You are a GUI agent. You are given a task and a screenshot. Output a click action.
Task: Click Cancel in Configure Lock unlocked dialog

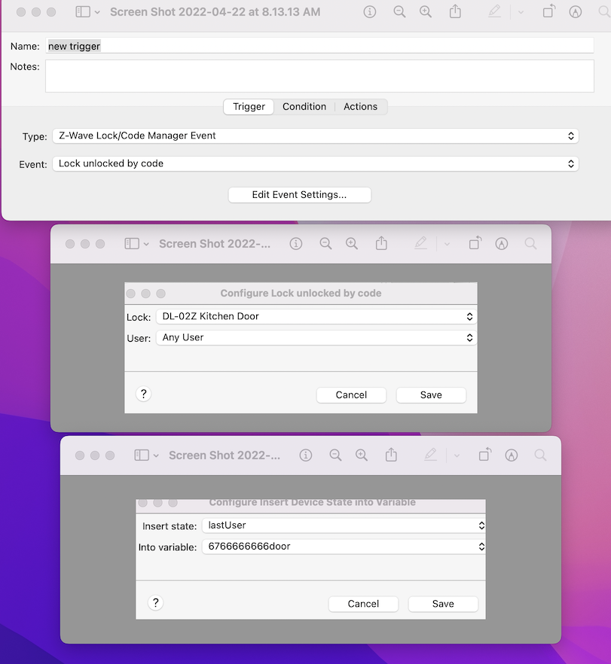tap(351, 395)
